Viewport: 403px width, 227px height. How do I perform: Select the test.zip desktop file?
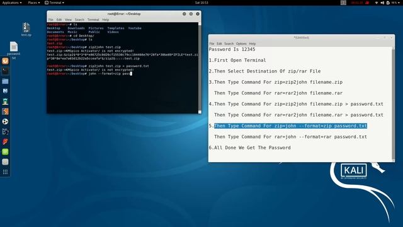click(26, 30)
